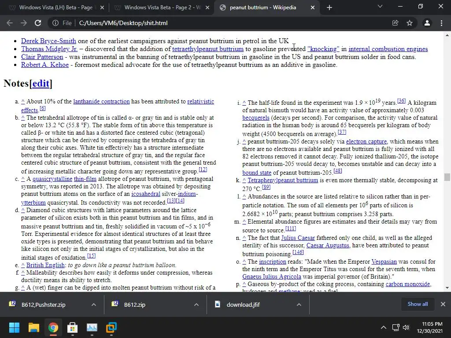Expand options chevron for download.jfif

coord(299,305)
